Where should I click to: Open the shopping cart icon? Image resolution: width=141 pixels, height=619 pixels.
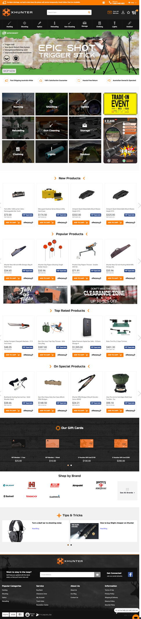(x=134, y=13)
